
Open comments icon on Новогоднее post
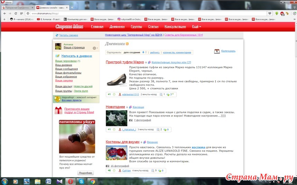[x=165, y=130]
